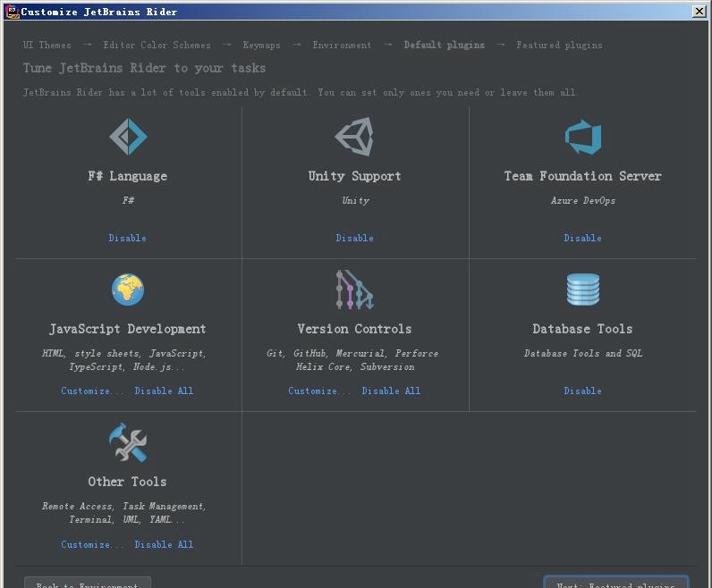
Task: Open Customize for Version Controls
Action: tap(318, 391)
